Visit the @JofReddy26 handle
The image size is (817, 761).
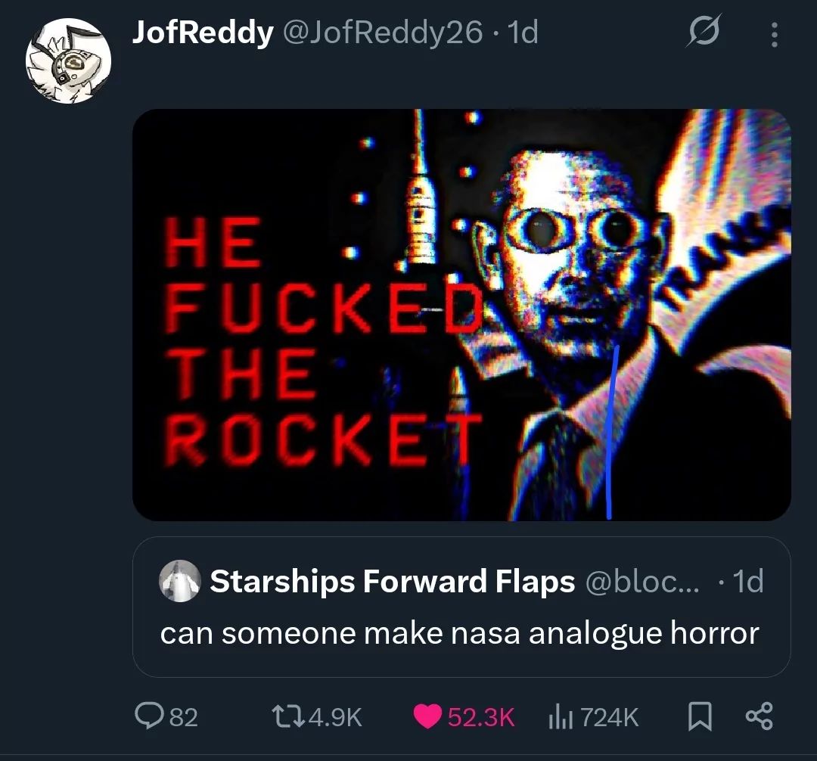(383, 33)
